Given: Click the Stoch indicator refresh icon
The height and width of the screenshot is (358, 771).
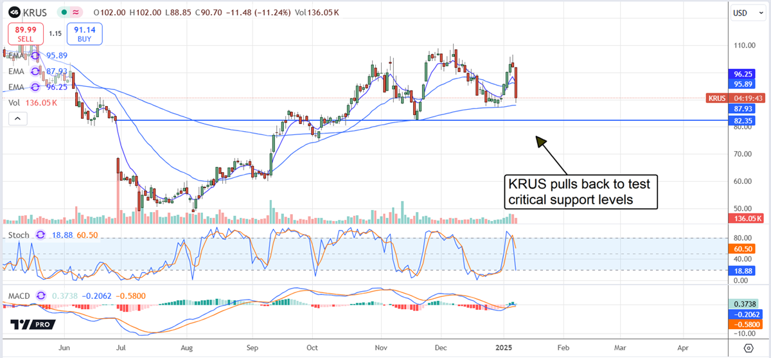Looking at the screenshot, I should tap(40, 235).
